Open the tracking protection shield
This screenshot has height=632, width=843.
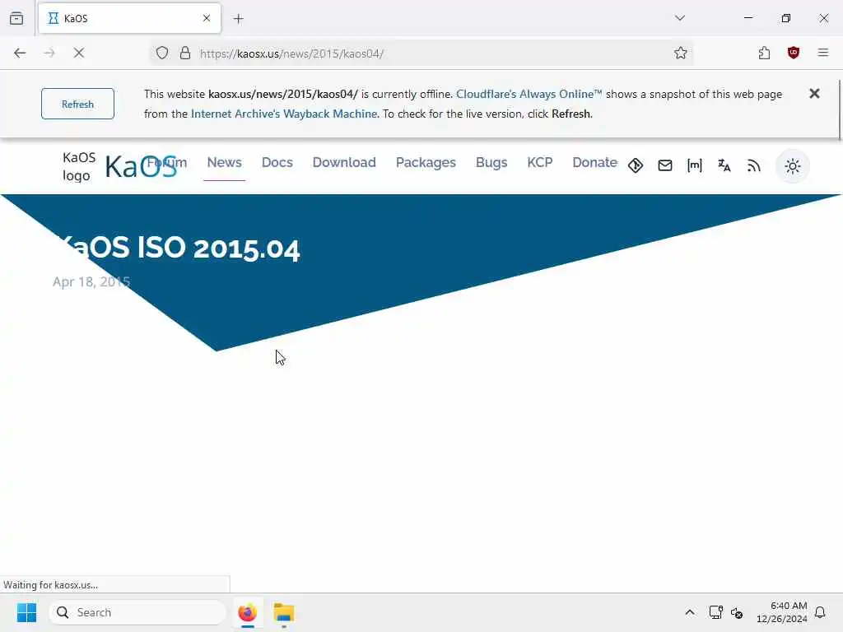click(162, 53)
